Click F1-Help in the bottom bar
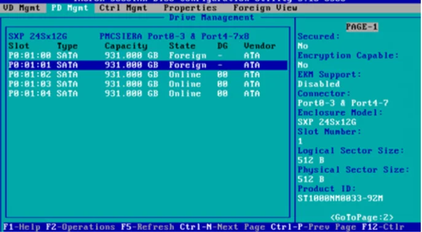 21,227
